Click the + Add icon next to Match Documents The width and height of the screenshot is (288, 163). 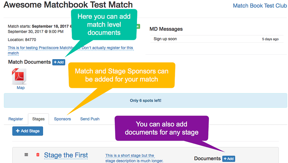(x=58, y=62)
